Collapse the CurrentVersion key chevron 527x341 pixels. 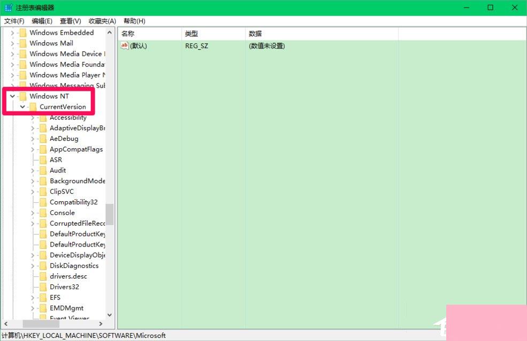pyautogui.click(x=22, y=107)
